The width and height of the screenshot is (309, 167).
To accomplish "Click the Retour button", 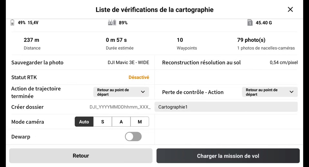I will (81, 156).
